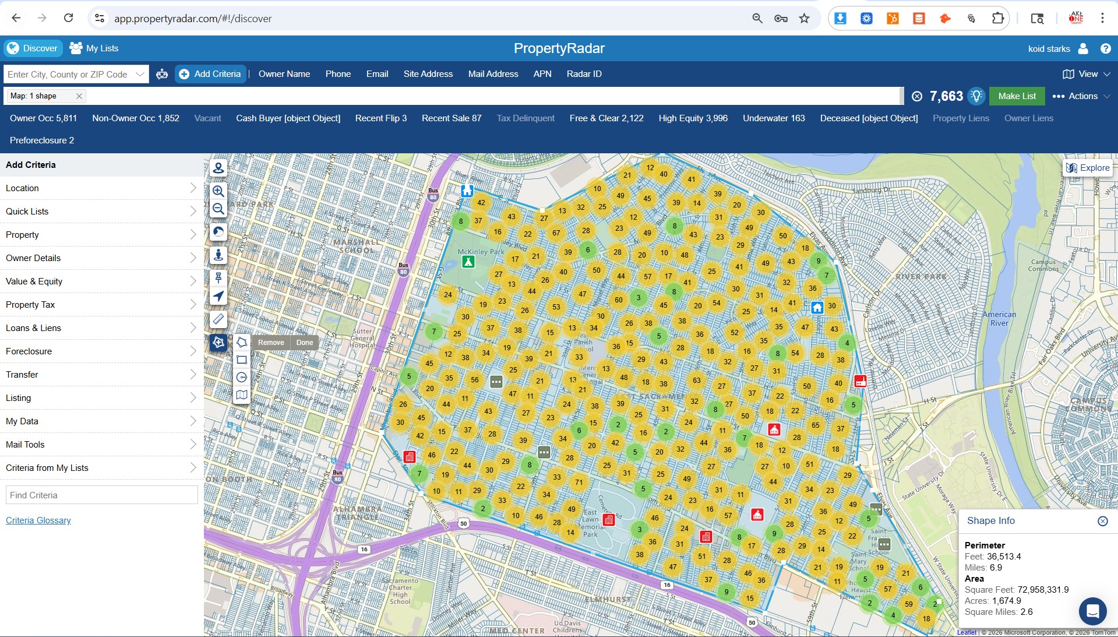Select the rectangle shape draw tool
The width and height of the screenshot is (1118, 637).
[x=242, y=360]
